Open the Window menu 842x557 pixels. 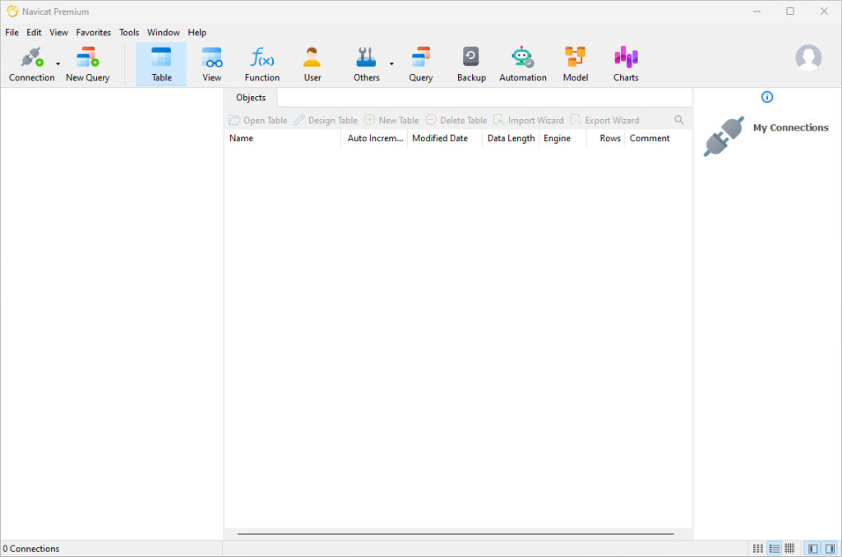(164, 32)
